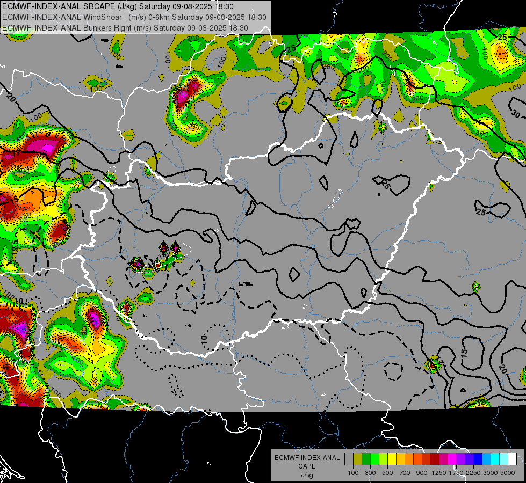
Task: Click legend tick value 2250
Action: click(x=473, y=473)
